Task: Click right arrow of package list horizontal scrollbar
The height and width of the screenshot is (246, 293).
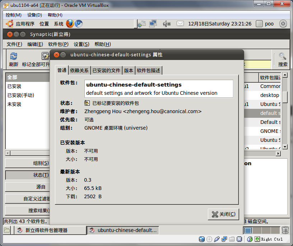Action: [278, 153]
